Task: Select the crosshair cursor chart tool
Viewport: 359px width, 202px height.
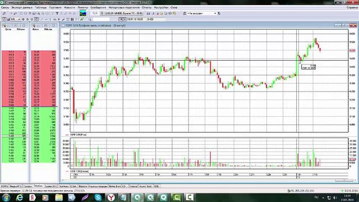Action: [23, 20]
